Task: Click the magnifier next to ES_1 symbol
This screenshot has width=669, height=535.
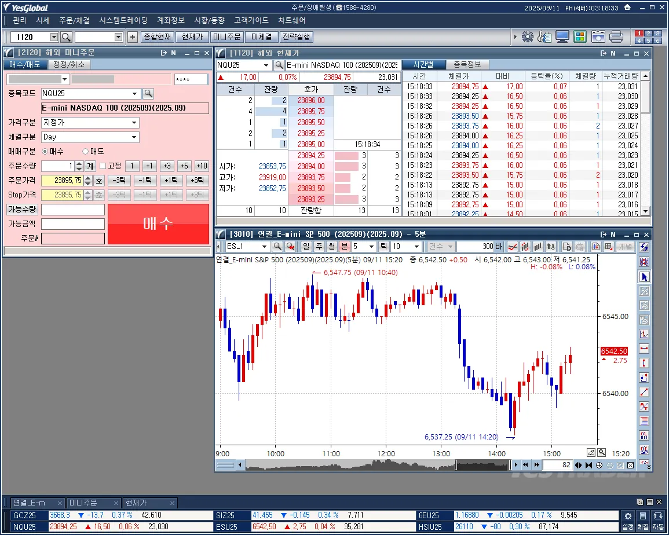Action: tap(278, 247)
